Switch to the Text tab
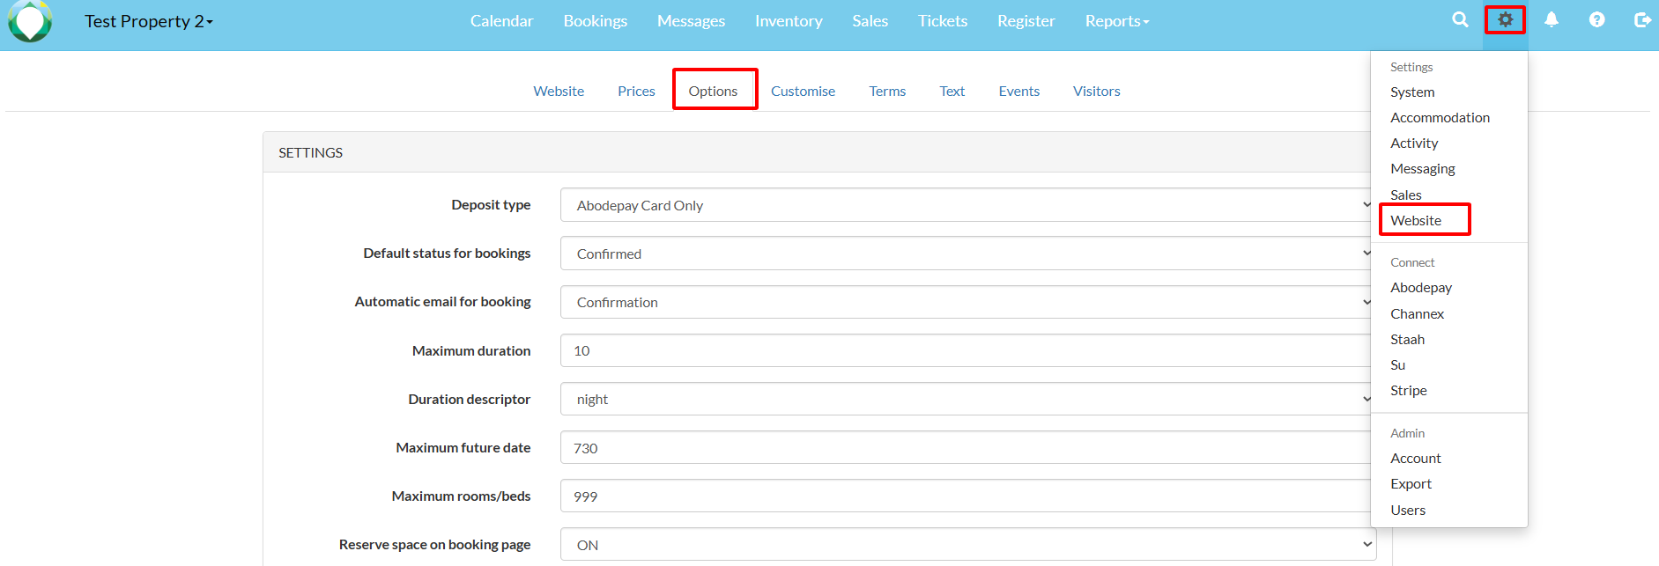This screenshot has width=1659, height=566. point(952,92)
